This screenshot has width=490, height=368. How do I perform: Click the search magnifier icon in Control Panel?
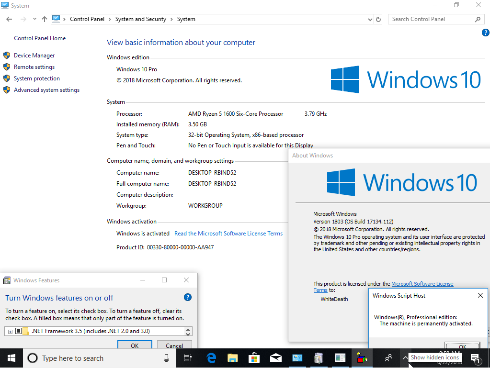point(478,19)
